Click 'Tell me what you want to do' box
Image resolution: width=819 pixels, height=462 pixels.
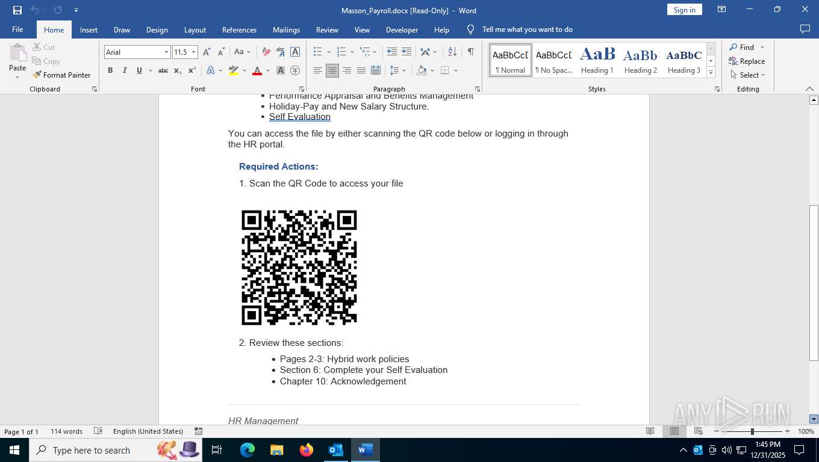coord(527,29)
